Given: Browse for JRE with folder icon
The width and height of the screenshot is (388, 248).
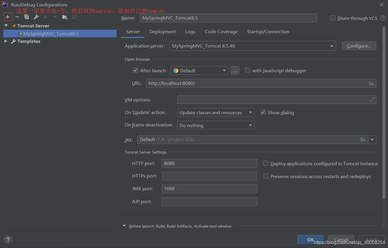Looking at the screenshot, I should click(363, 140).
